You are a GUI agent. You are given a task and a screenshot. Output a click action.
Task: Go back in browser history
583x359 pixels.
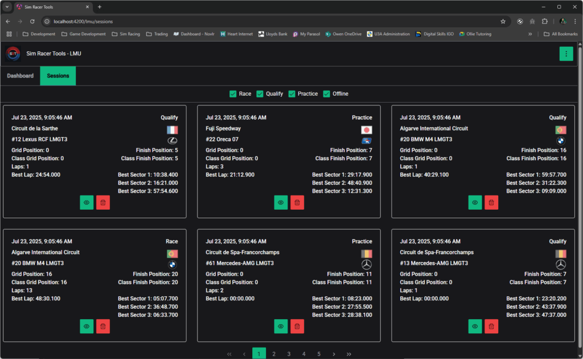[x=8, y=22]
